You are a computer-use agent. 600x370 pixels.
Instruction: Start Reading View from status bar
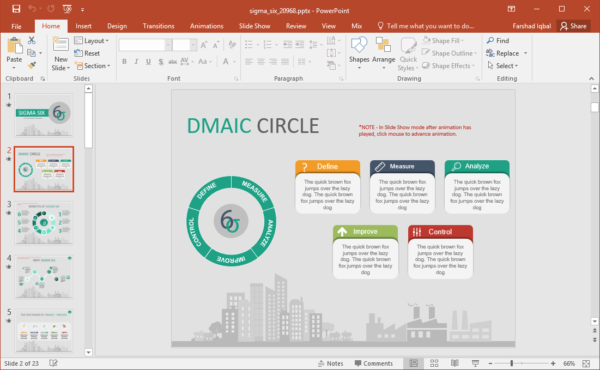coord(454,363)
